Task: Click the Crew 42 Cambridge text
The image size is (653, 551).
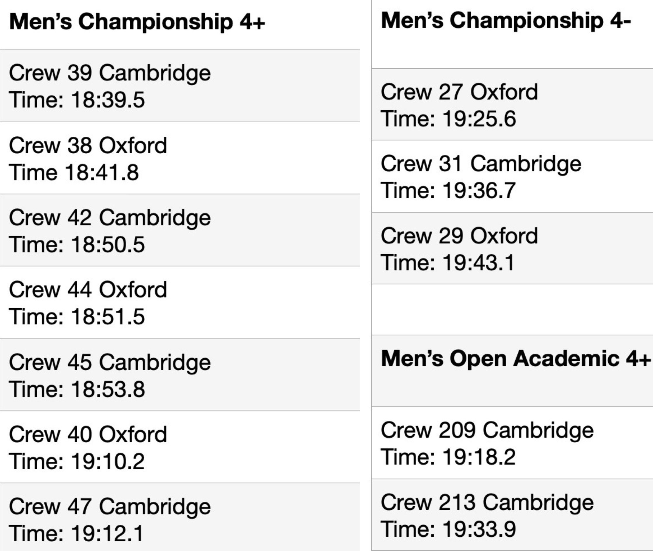Action: (110, 218)
